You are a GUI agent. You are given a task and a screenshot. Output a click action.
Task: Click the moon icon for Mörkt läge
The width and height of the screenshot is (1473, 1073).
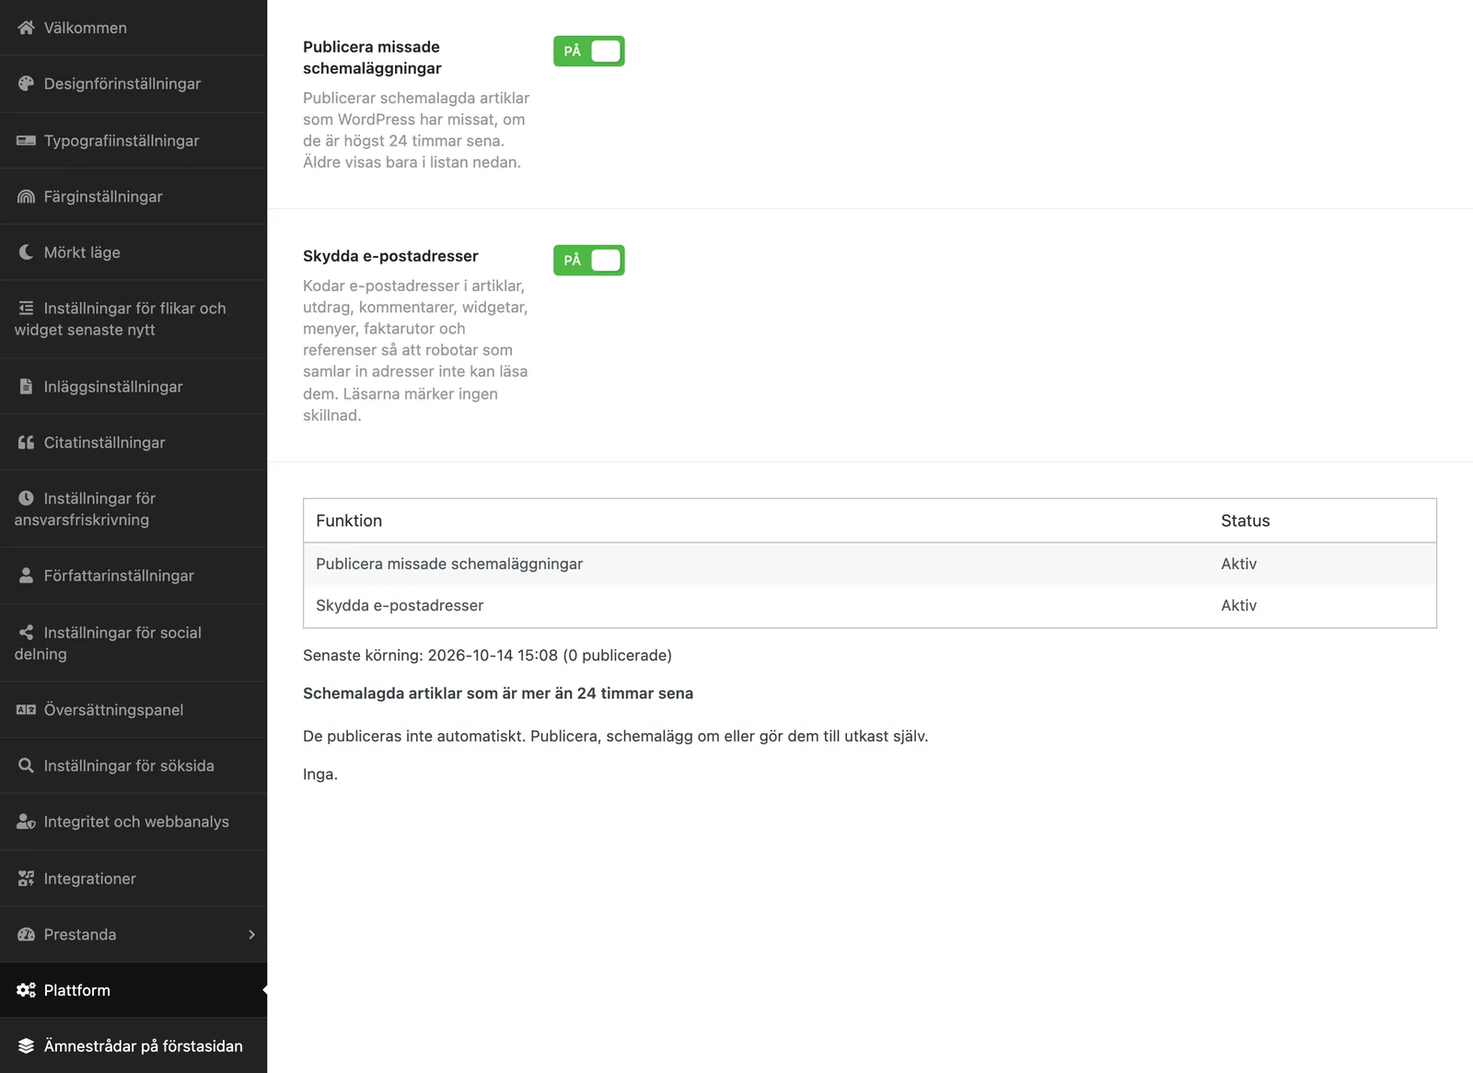point(26,252)
